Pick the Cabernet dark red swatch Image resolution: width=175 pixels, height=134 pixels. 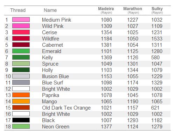(21, 45)
